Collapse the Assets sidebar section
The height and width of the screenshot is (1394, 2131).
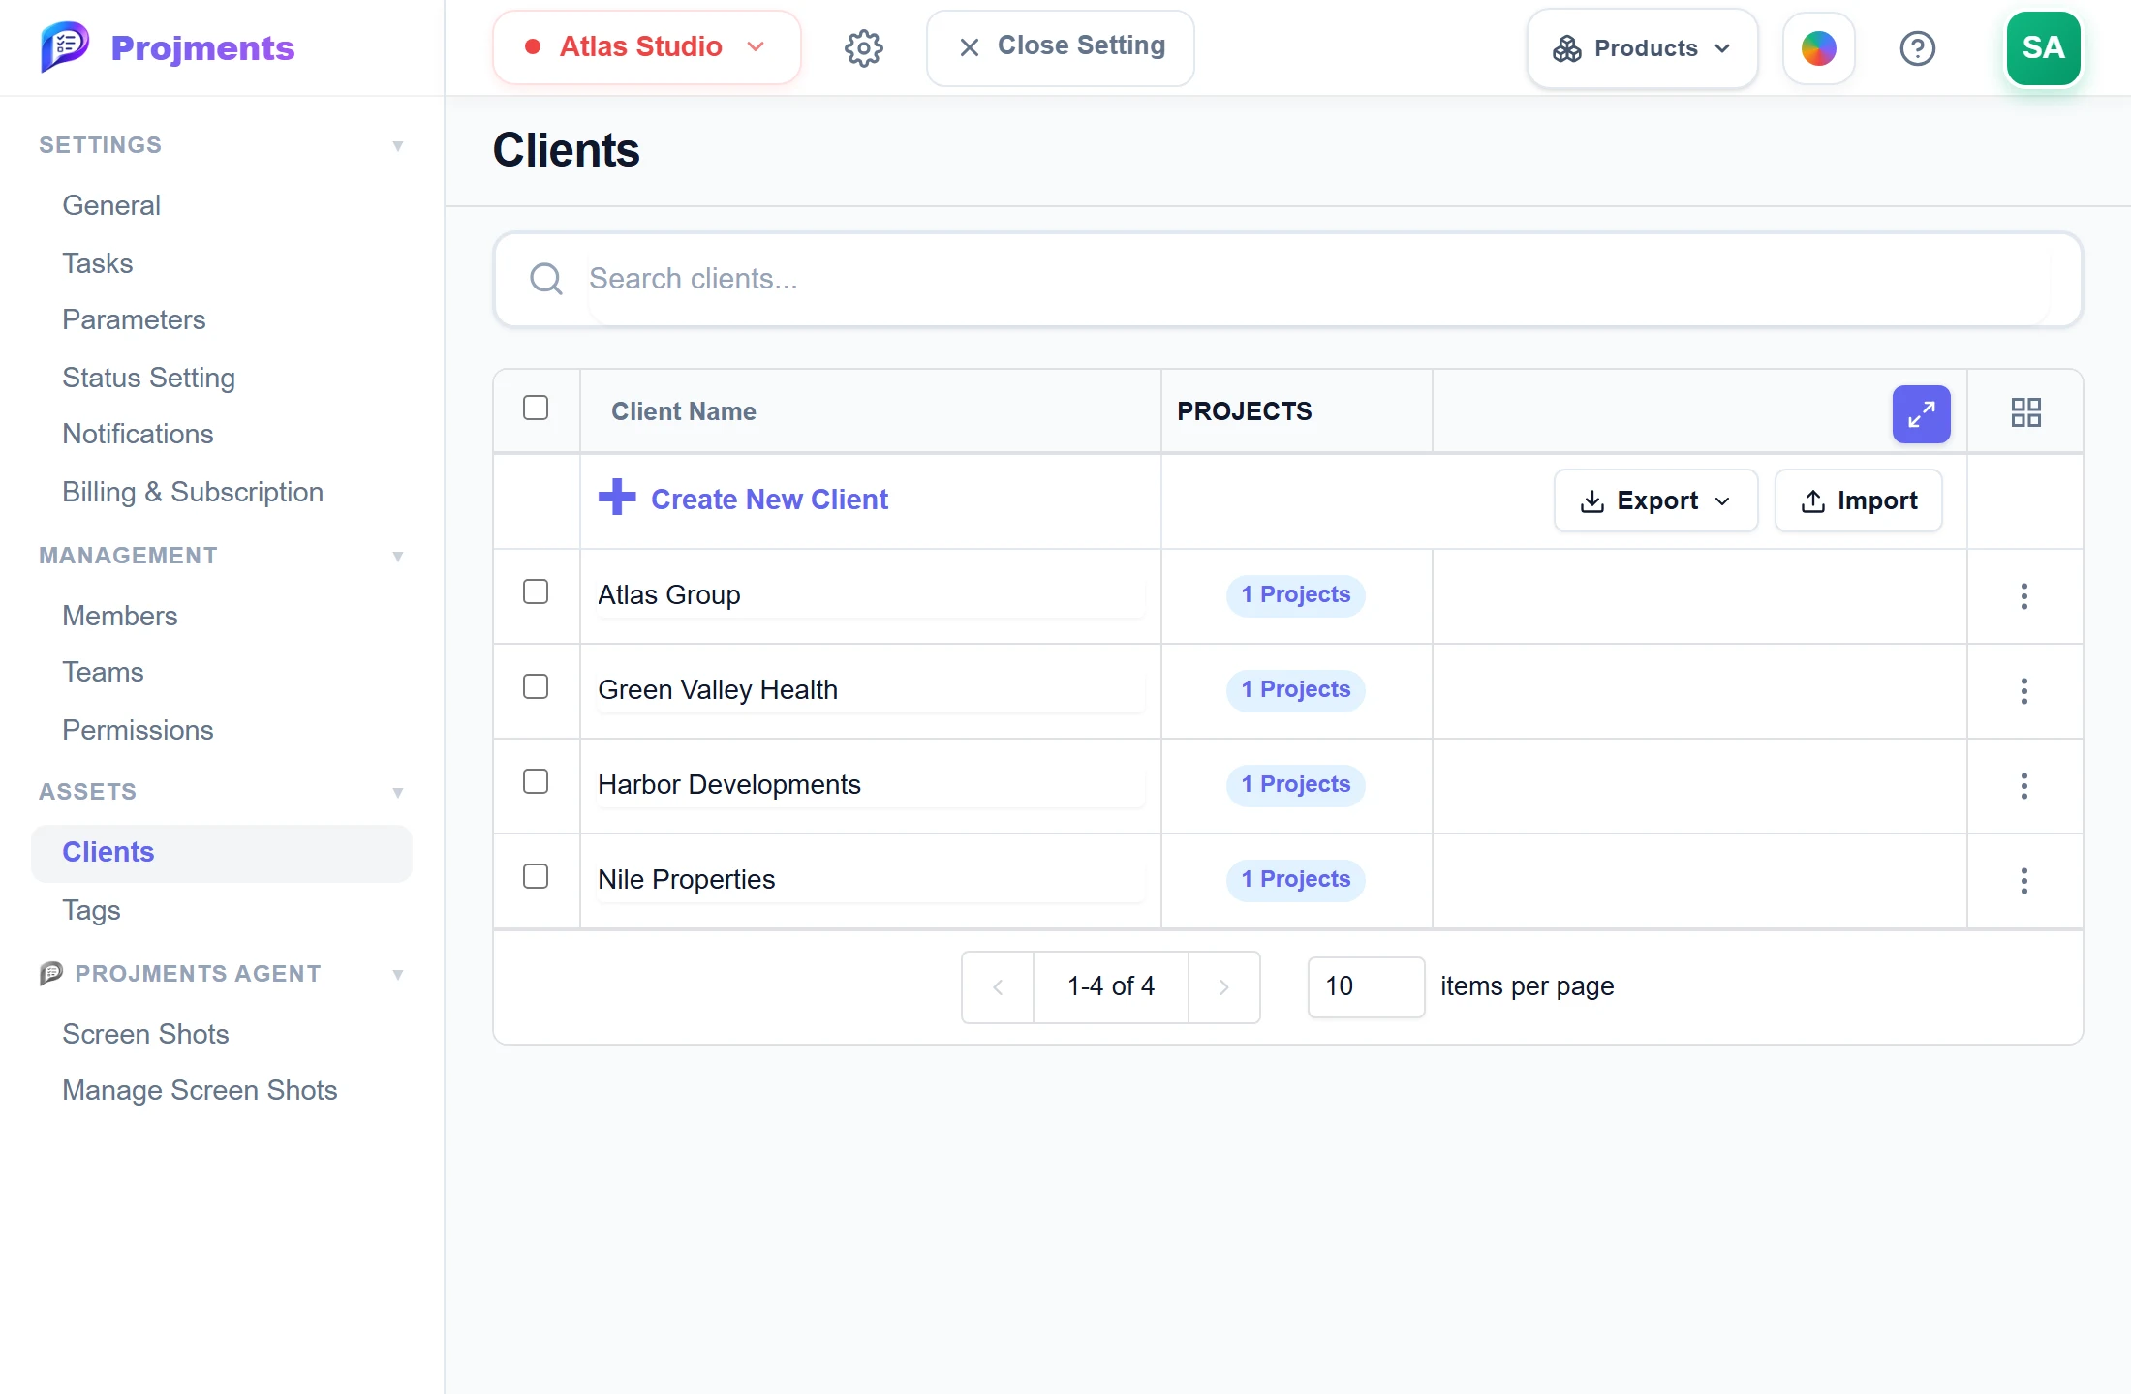coord(397,793)
